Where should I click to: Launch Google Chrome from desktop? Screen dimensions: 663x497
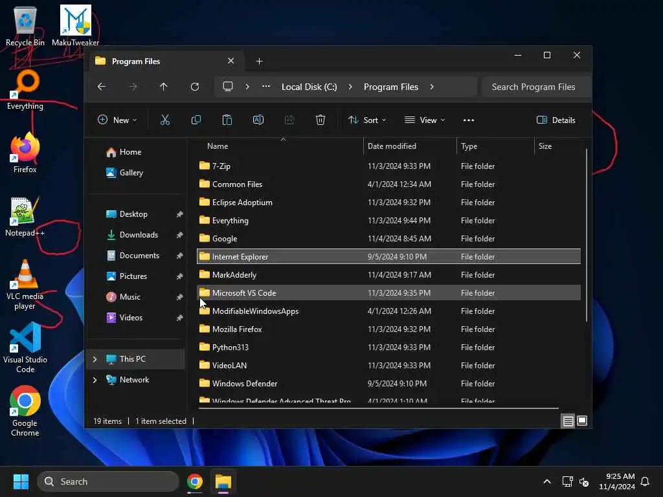point(25,412)
